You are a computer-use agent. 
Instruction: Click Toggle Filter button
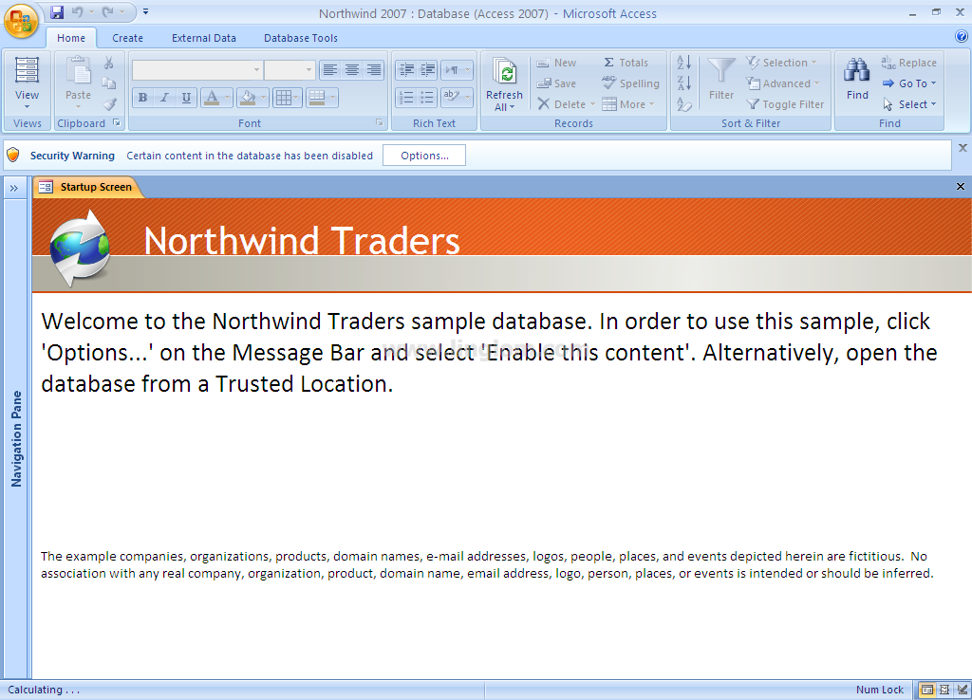point(785,104)
